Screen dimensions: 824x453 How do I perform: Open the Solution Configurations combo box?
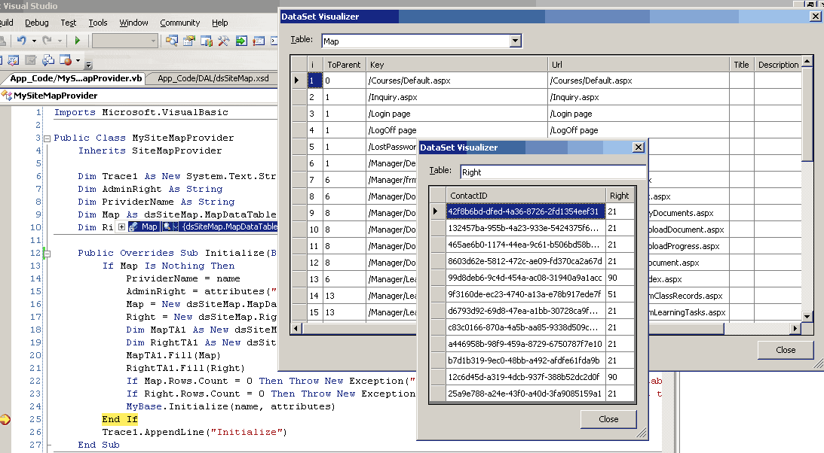(x=125, y=41)
